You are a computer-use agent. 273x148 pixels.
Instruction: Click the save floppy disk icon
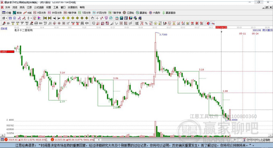pos(131,18)
